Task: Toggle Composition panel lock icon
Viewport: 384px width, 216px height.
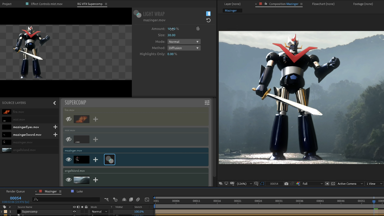Action: [x=266, y=4]
